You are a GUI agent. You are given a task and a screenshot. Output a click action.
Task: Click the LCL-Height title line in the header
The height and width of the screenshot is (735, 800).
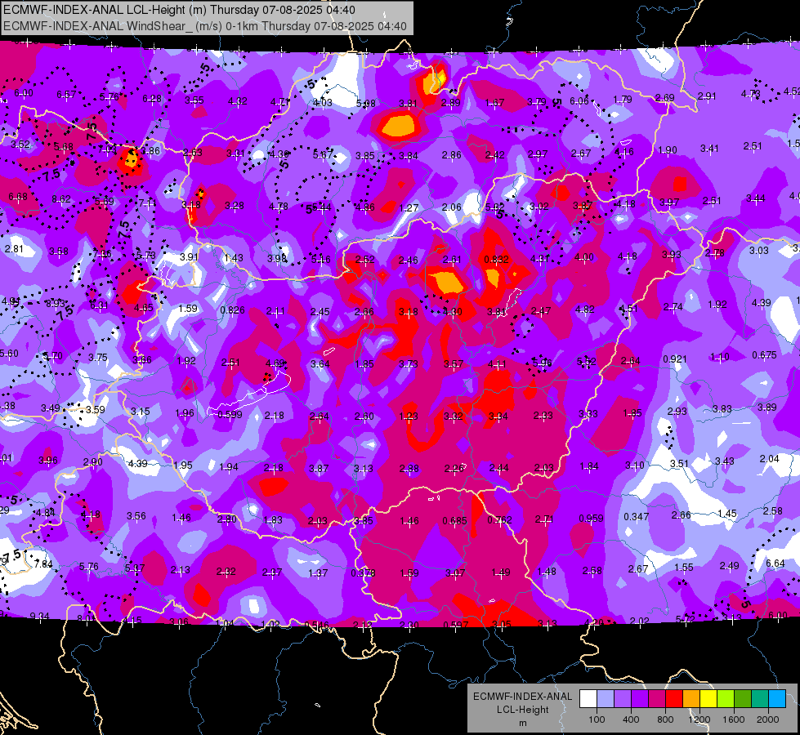(179, 10)
